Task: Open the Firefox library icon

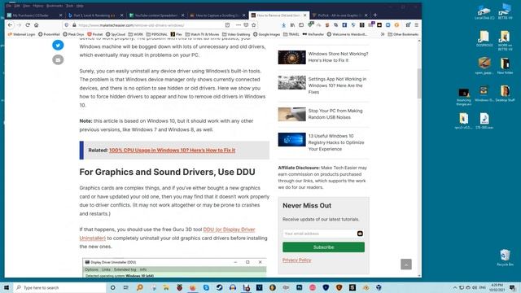Action: (292, 25)
